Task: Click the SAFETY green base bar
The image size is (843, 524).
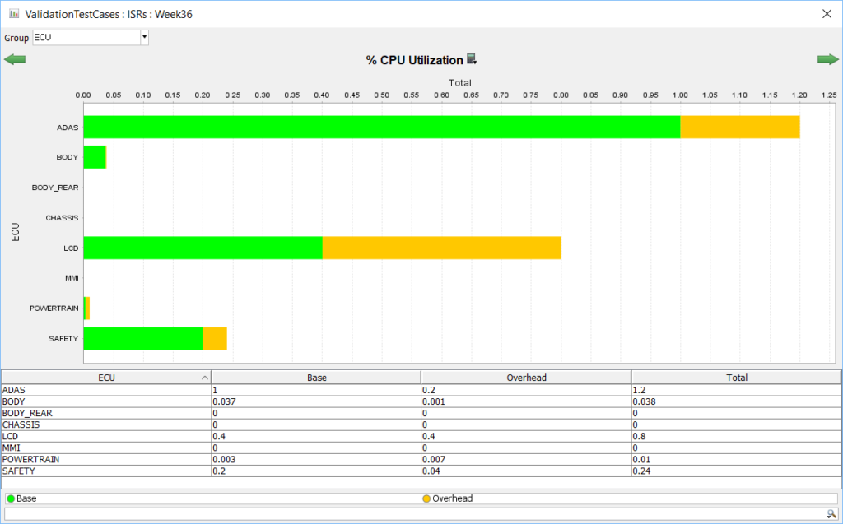Action: [x=143, y=339]
